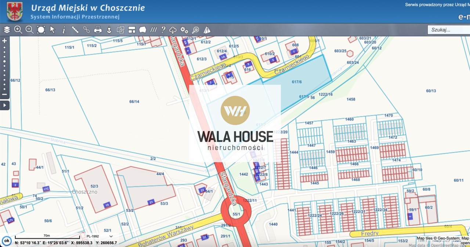Select parcel 66/12 on the map

(x=15, y=80)
